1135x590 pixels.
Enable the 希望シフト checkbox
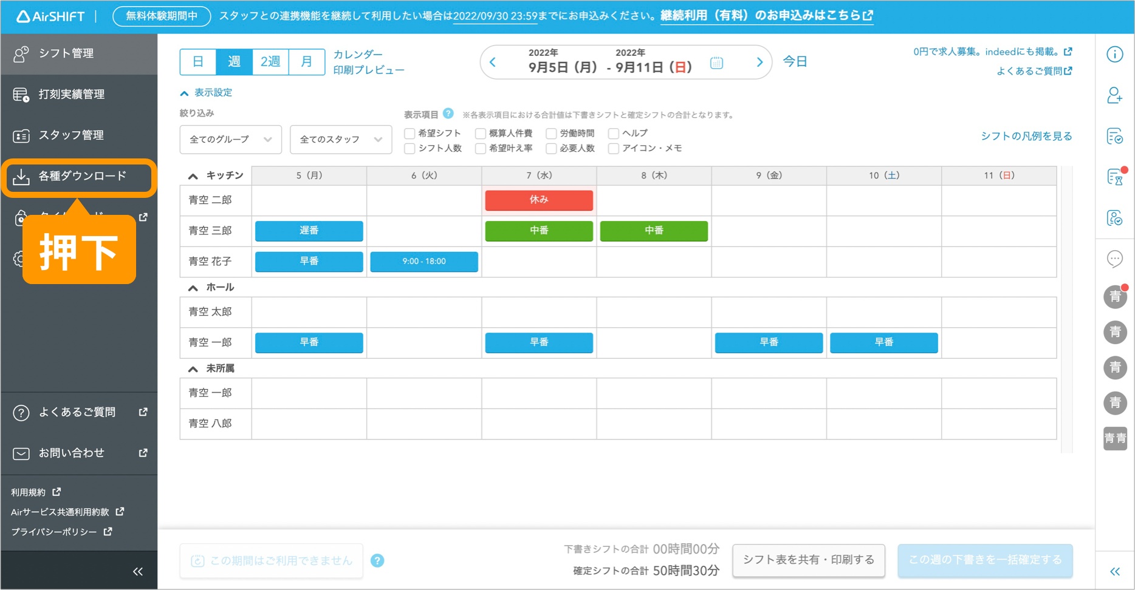[410, 134]
